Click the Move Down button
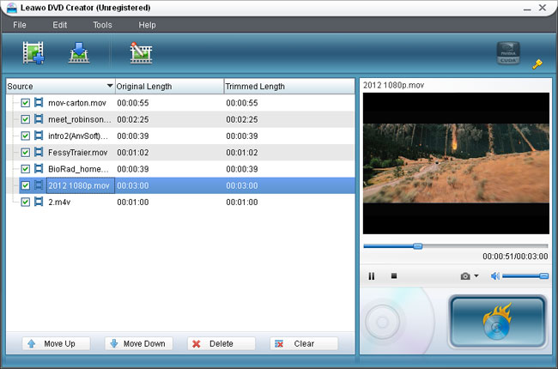 pyautogui.click(x=139, y=343)
